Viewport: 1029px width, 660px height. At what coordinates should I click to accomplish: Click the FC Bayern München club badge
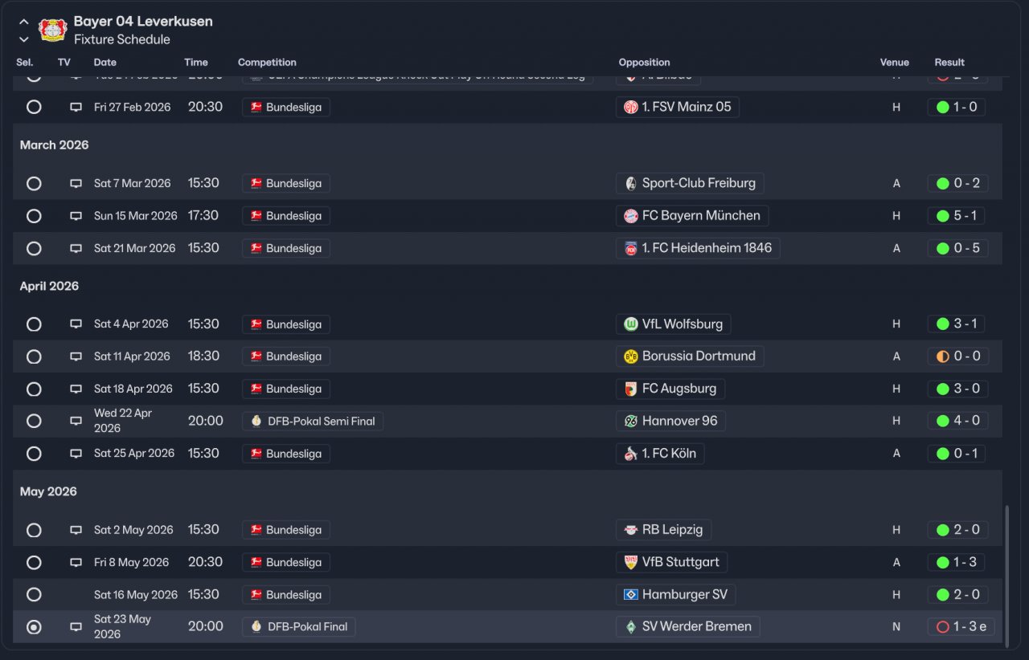[631, 216]
